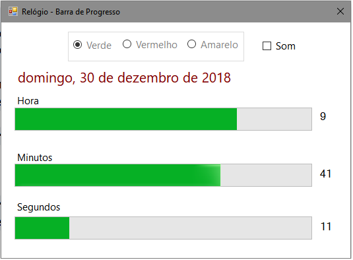Viewport: 353px width, 260px height.
Task: Pick the Amarelo radio button
Action: [x=192, y=44]
